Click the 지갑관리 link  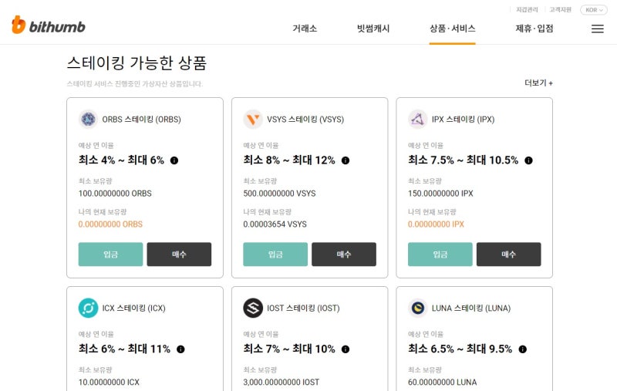click(527, 9)
